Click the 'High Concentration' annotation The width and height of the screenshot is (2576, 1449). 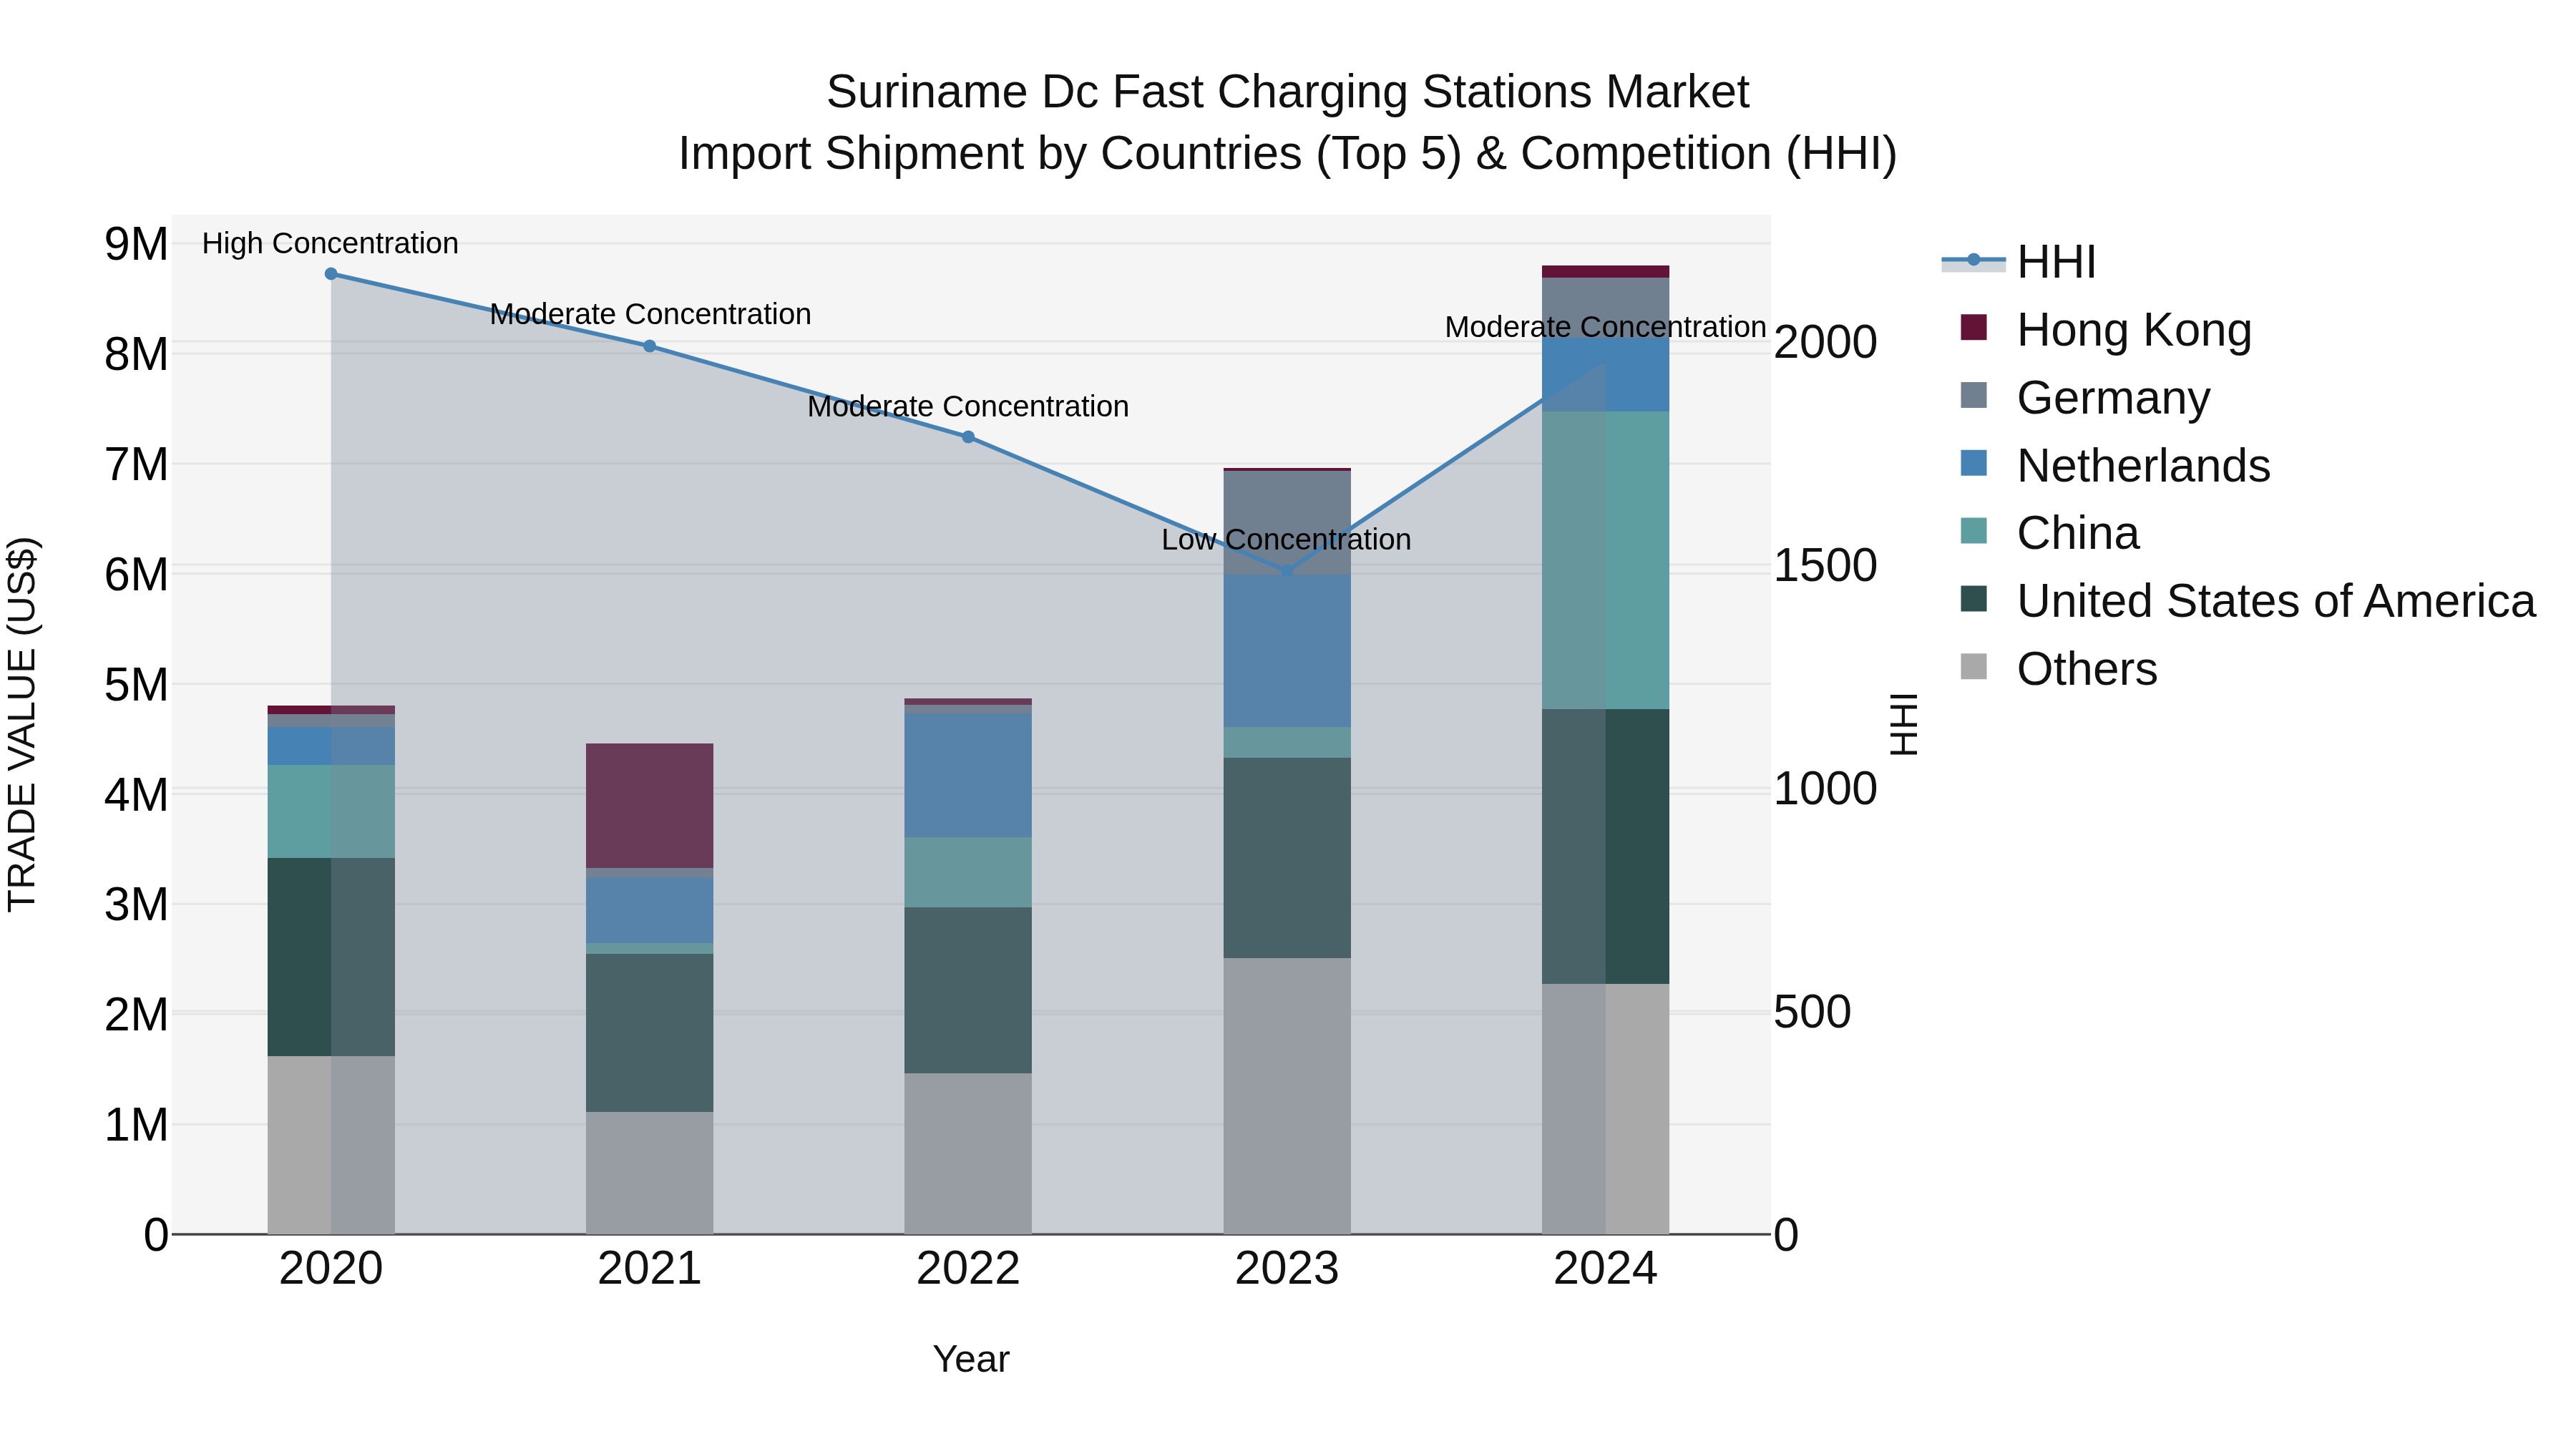330,243
